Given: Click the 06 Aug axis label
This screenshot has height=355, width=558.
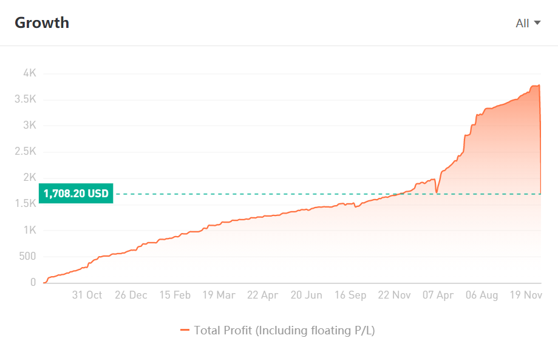Looking at the screenshot, I should (481, 295).
